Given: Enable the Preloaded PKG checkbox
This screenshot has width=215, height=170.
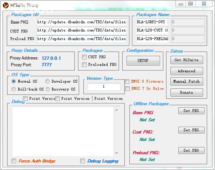Looking at the screenshot, I should pyautogui.click(x=84, y=64).
